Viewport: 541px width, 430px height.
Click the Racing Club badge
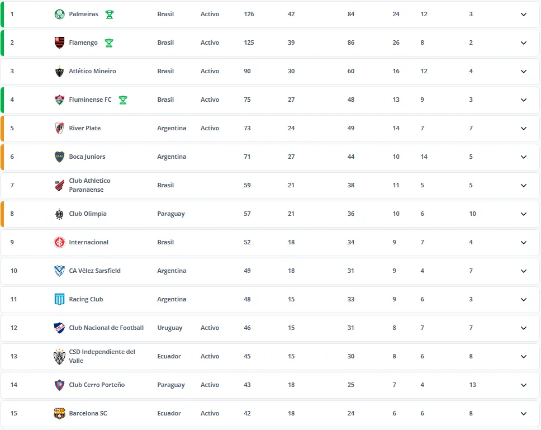click(58, 299)
